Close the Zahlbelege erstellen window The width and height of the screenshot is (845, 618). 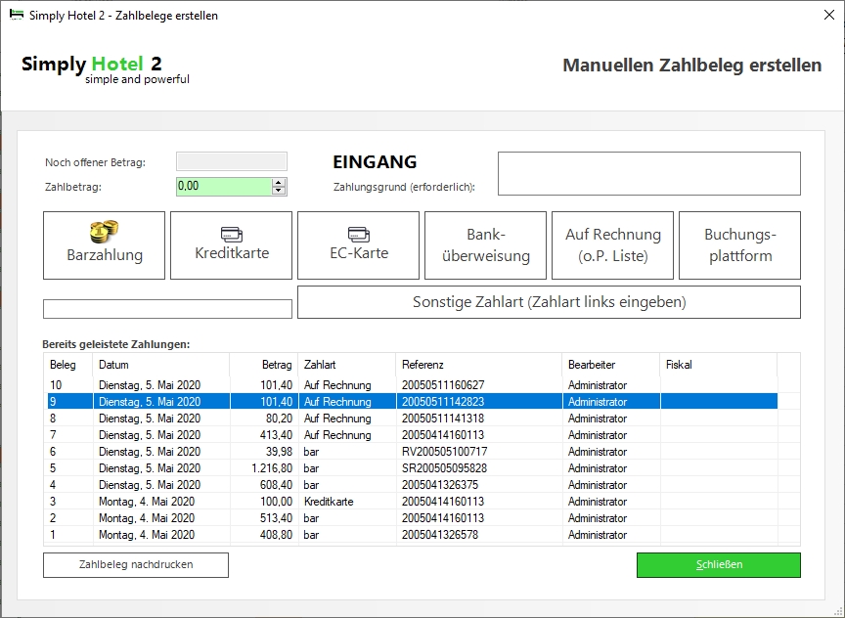coord(829,15)
